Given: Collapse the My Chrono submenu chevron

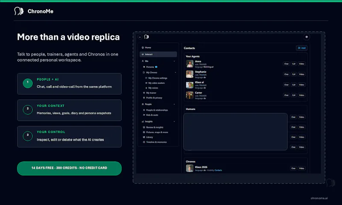Looking at the screenshot, I should [175, 72].
